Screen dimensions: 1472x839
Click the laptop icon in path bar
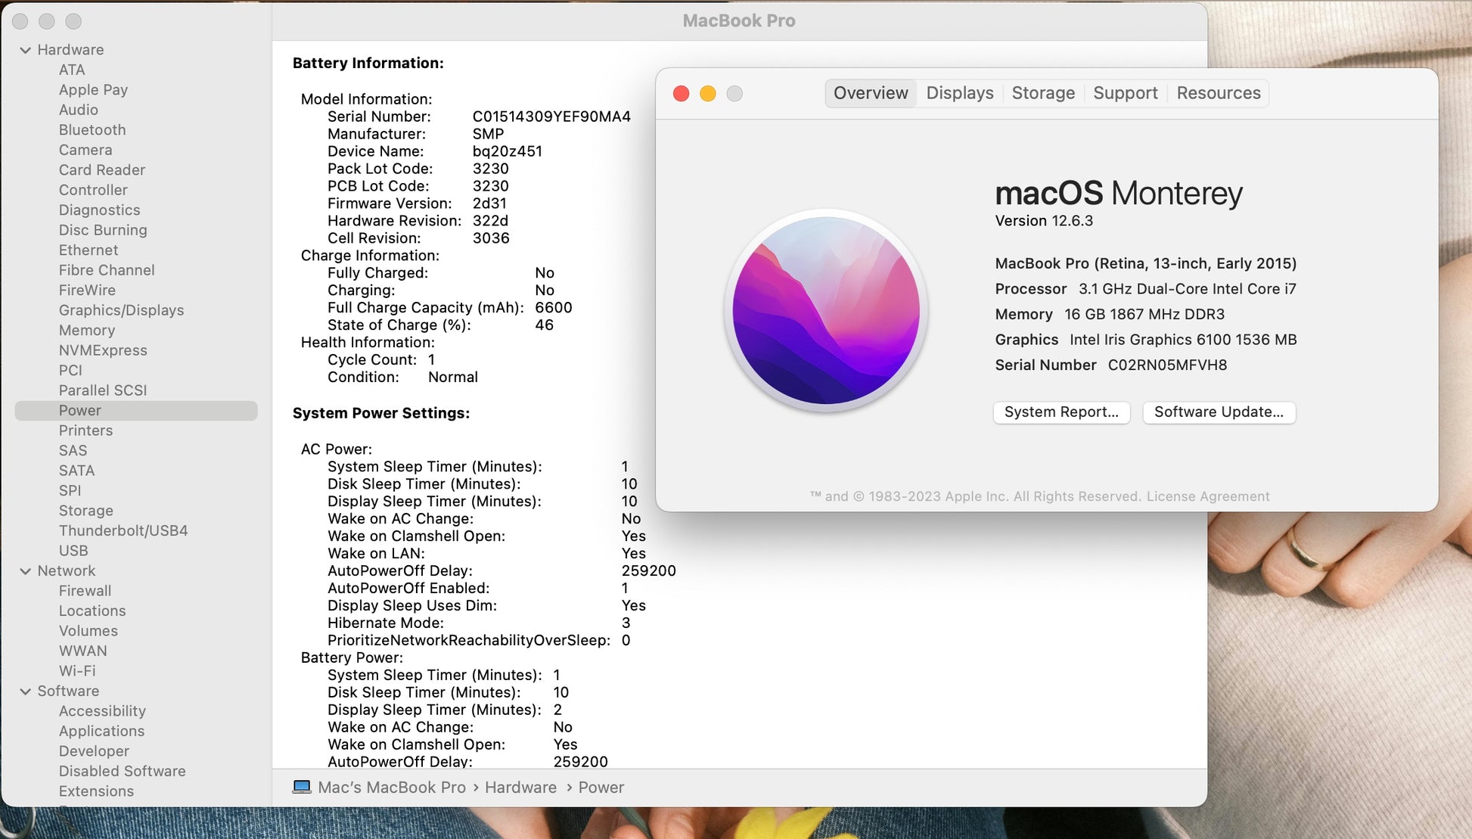302,787
